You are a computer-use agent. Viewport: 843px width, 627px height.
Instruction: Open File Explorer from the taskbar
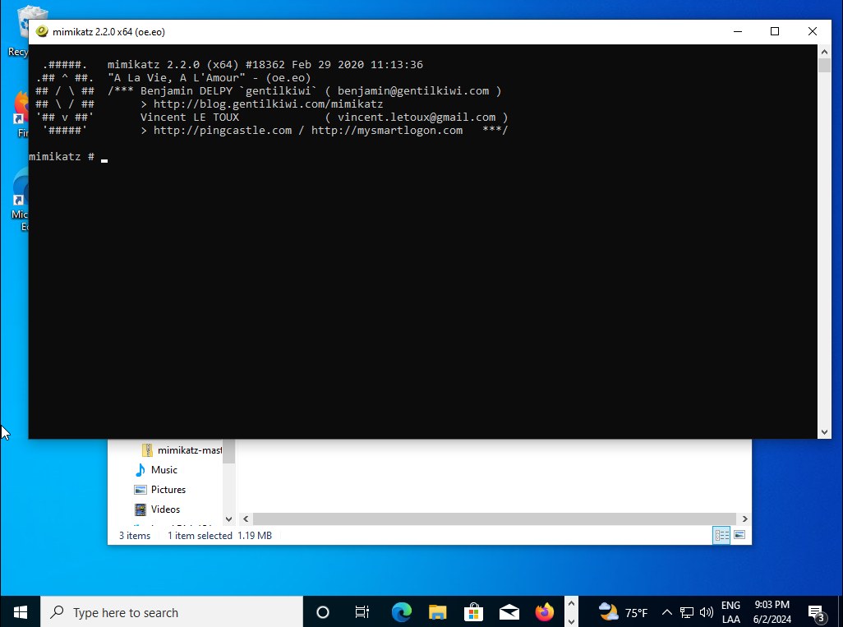pos(437,611)
